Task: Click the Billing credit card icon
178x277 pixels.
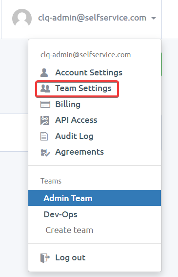Action: (x=45, y=104)
